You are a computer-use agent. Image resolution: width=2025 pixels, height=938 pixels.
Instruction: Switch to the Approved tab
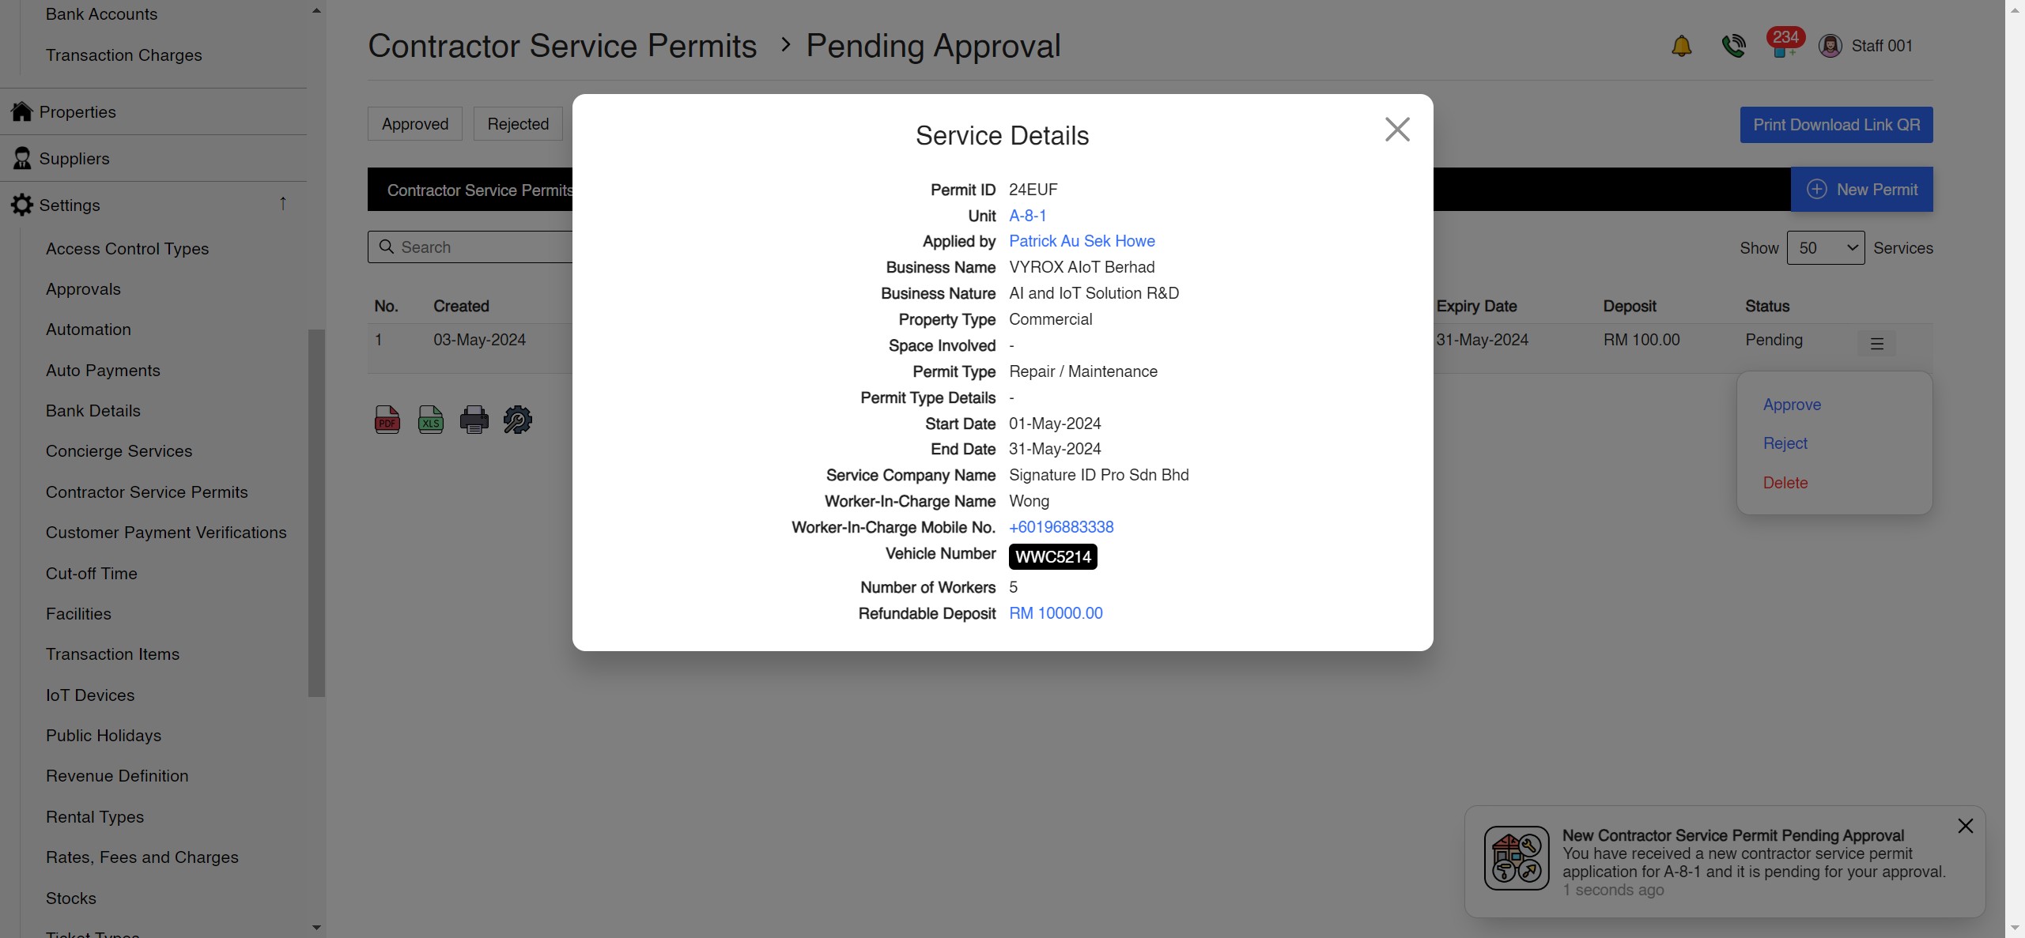point(414,123)
